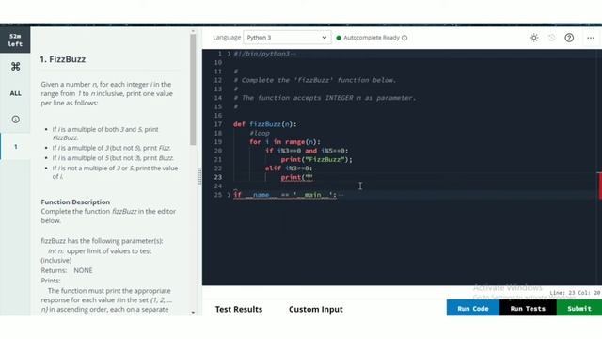The height and width of the screenshot is (339, 602).
Task: Click the '1. FizzBuzz' problem title
Action: 63,59
